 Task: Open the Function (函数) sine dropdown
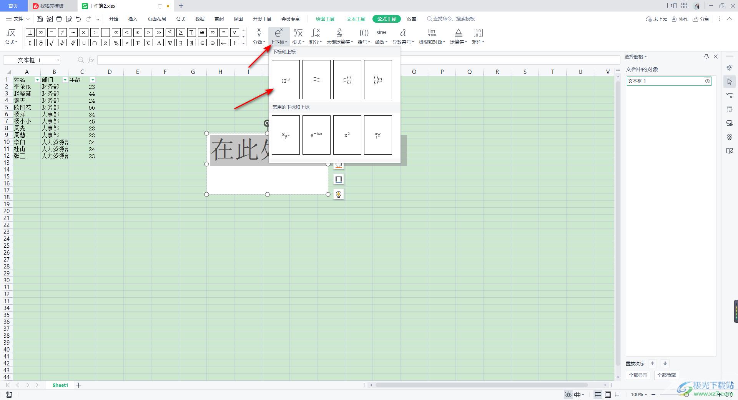381,37
